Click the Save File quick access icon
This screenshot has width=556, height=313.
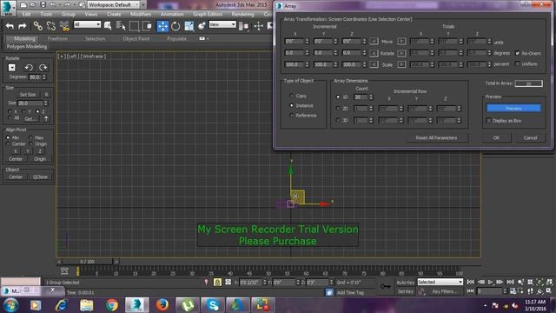pyautogui.click(x=43, y=5)
